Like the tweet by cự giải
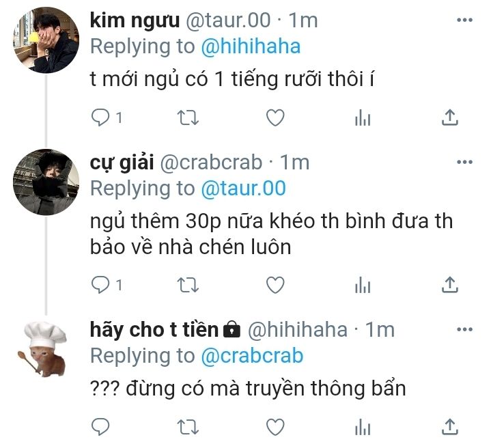 click(275, 285)
